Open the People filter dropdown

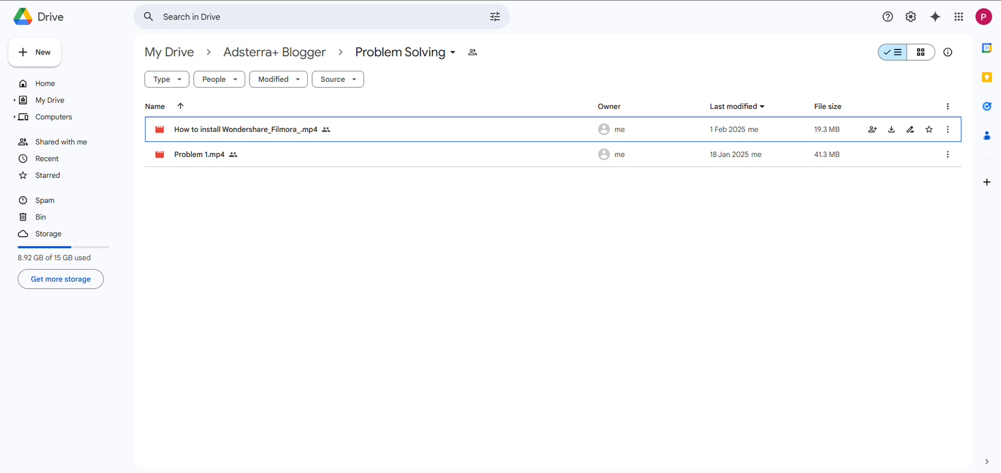tap(219, 79)
